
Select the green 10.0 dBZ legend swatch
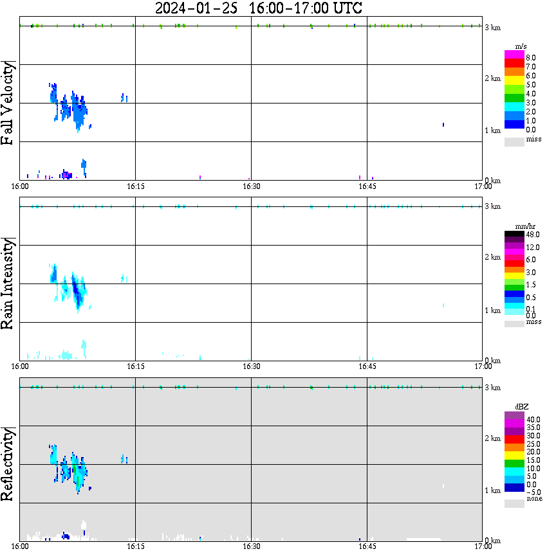pyautogui.click(x=514, y=464)
